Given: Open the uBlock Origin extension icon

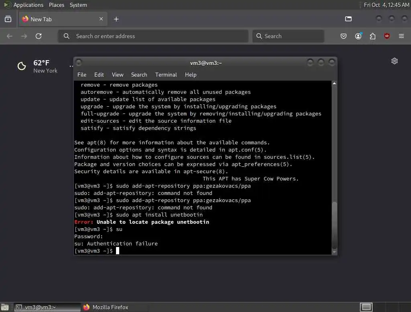Looking at the screenshot, I should coord(387,36).
